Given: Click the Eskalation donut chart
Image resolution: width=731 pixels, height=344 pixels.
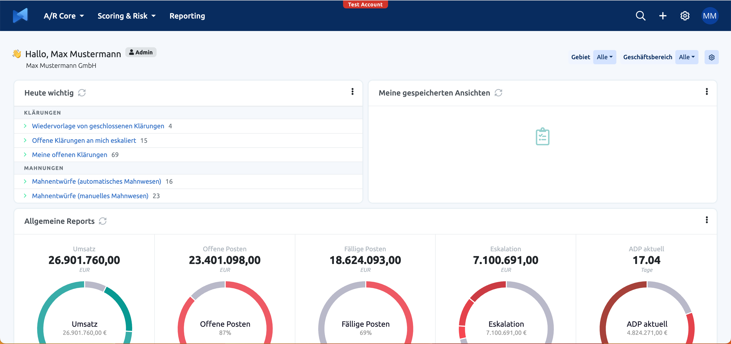Looking at the screenshot, I should pos(506,312).
